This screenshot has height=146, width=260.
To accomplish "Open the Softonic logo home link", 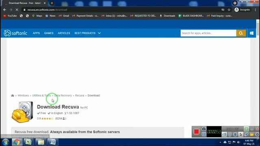I will (15, 33).
